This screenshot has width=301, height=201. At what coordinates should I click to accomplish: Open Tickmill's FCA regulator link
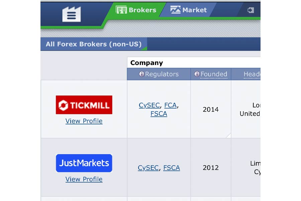click(171, 105)
